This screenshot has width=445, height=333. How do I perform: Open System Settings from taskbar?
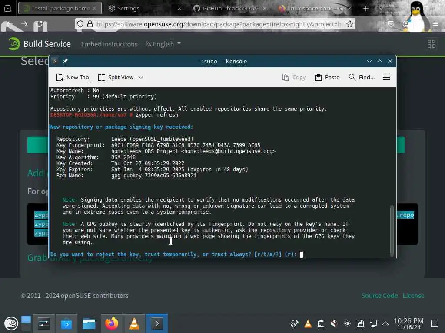[x=44, y=323]
